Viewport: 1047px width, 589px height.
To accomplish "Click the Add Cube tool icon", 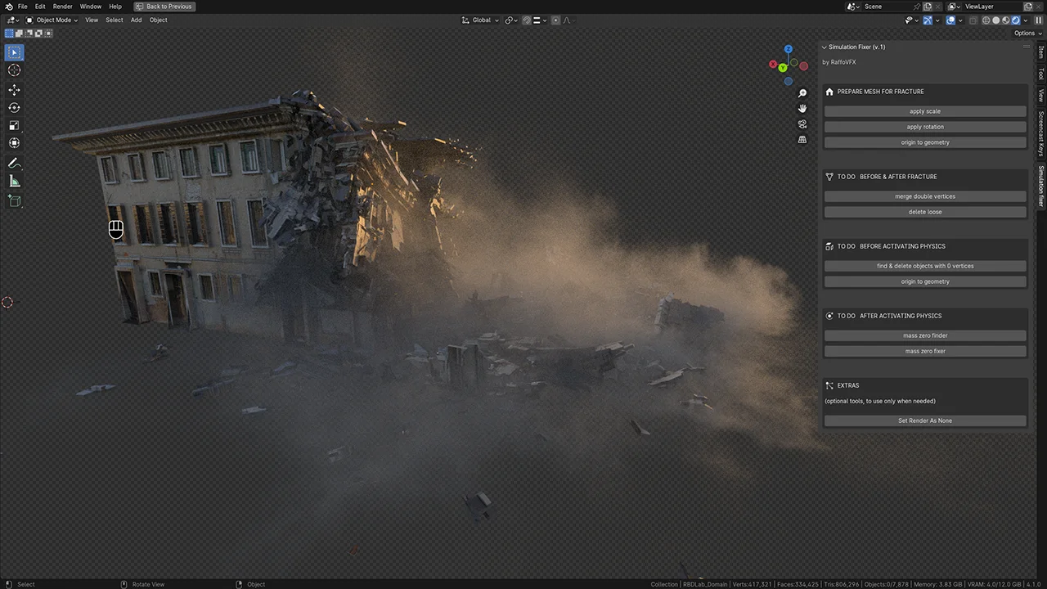I will point(14,200).
